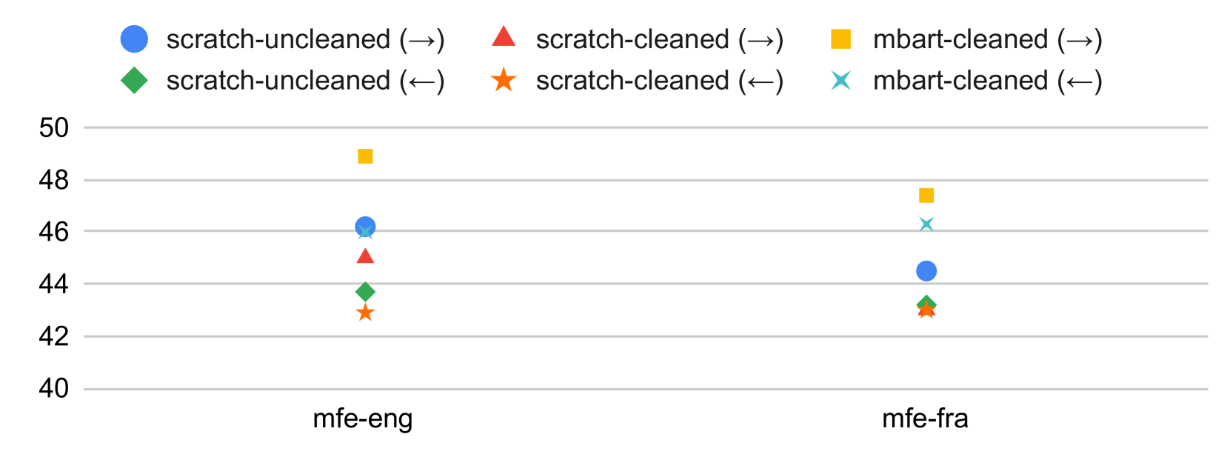Select green diamond data point above mfe-eng
Screen dimensions: 1230x457
coord(365,292)
